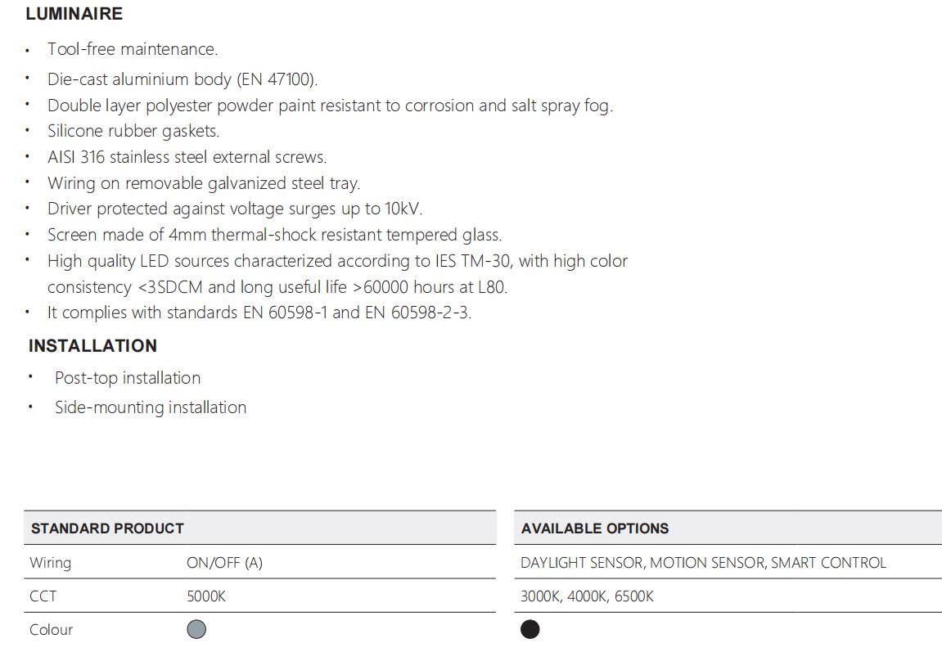Click the Silicone rubber gaskets line

[133, 131]
